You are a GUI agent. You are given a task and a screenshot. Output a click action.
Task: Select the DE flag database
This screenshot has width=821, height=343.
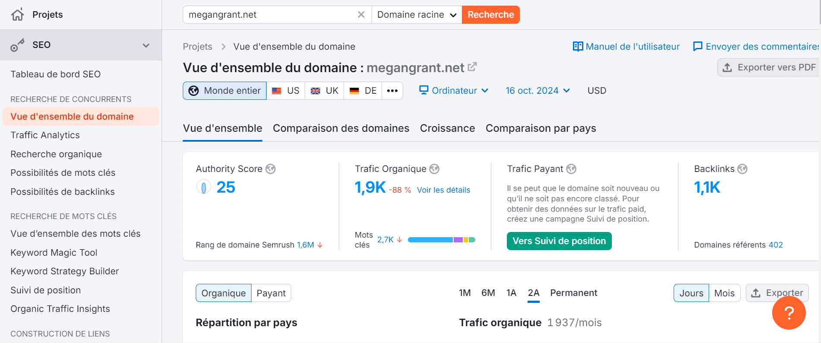coord(363,91)
